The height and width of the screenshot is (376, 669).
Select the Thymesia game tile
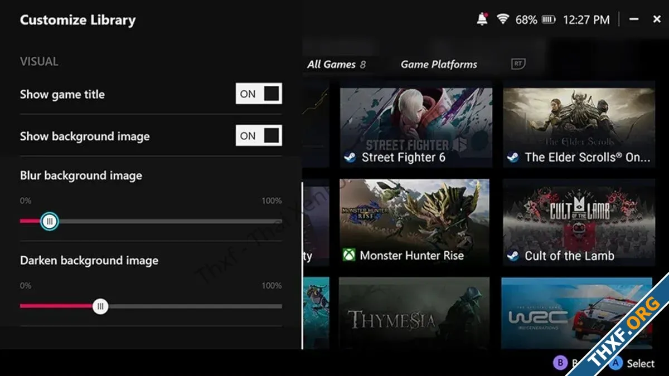point(415,313)
